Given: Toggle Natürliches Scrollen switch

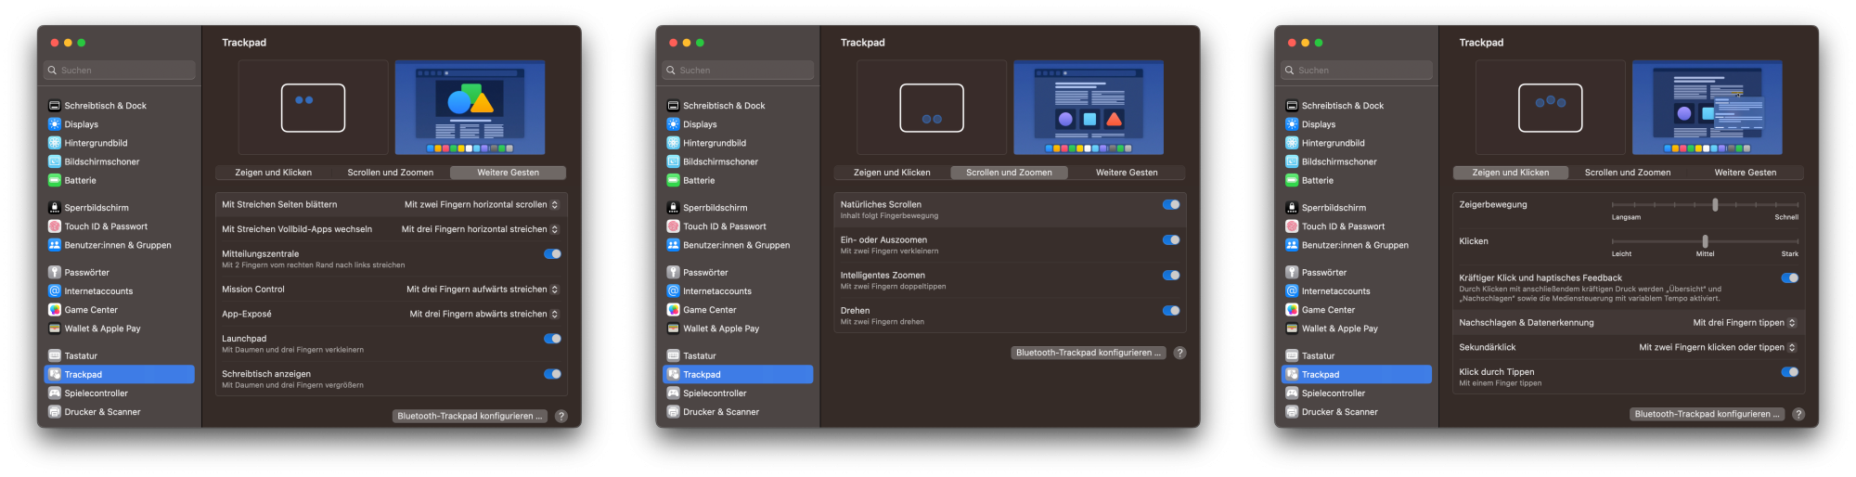Looking at the screenshot, I should point(1171,204).
